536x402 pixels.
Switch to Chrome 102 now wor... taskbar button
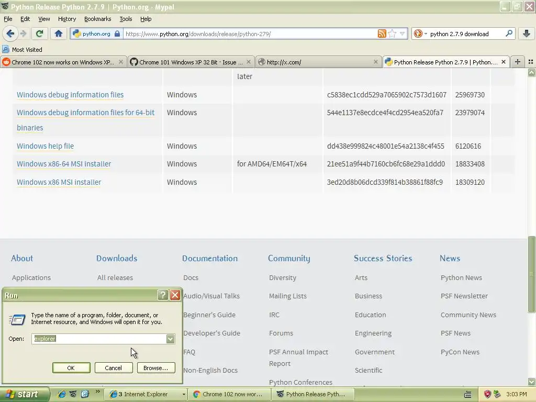point(229,394)
